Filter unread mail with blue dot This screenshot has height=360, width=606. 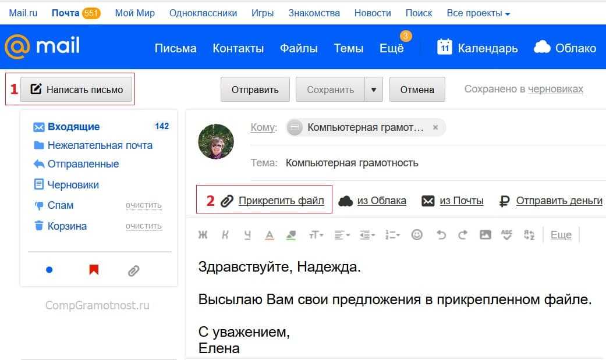(x=49, y=270)
